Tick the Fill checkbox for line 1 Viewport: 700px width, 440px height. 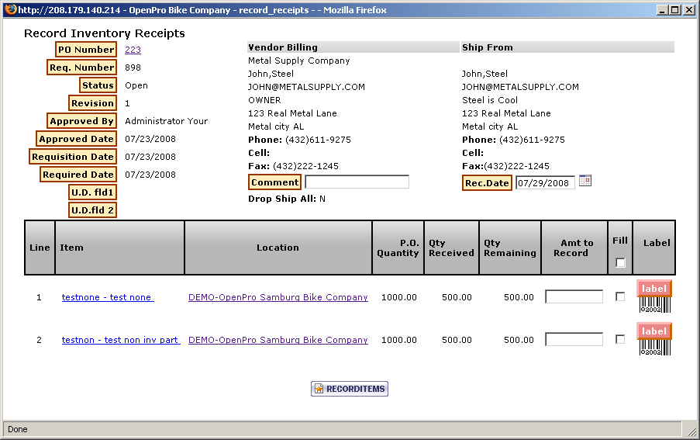620,296
